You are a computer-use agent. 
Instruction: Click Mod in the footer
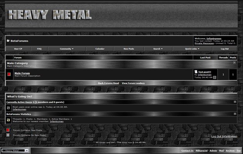(221, 151)
